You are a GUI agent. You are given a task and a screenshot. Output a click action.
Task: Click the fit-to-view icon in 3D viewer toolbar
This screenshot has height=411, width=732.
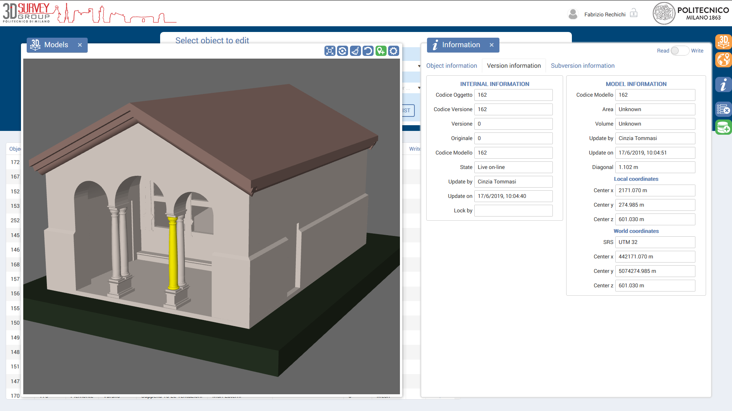[330, 51]
